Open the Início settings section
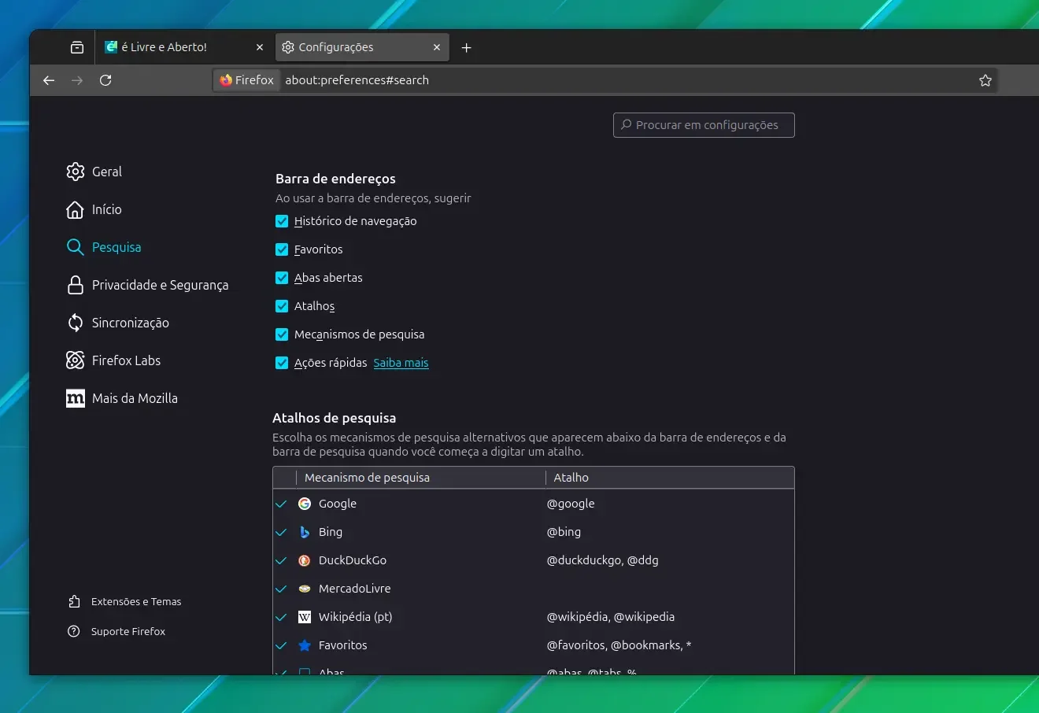 click(x=106, y=209)
